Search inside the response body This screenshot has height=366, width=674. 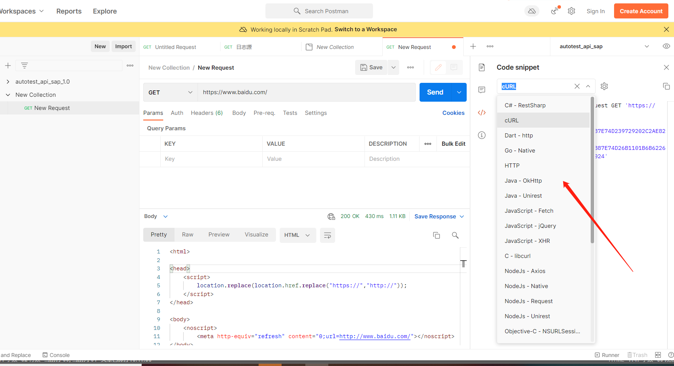pos(455,235)
